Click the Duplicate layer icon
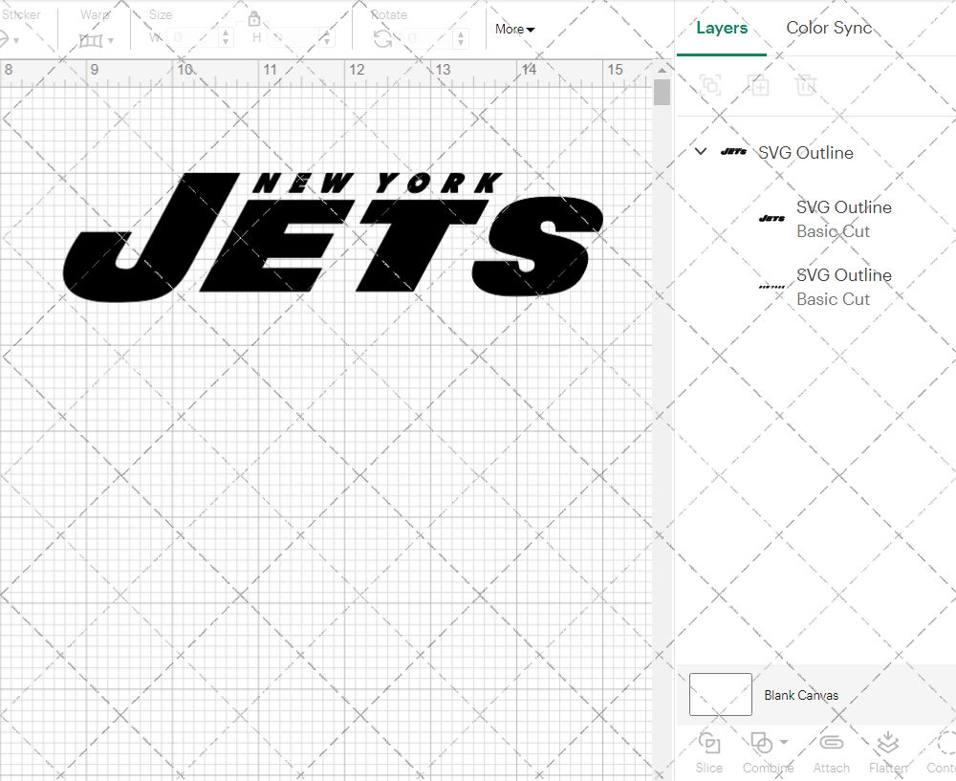The height and width of the screenshot is (781, 956). pos(758,85)
